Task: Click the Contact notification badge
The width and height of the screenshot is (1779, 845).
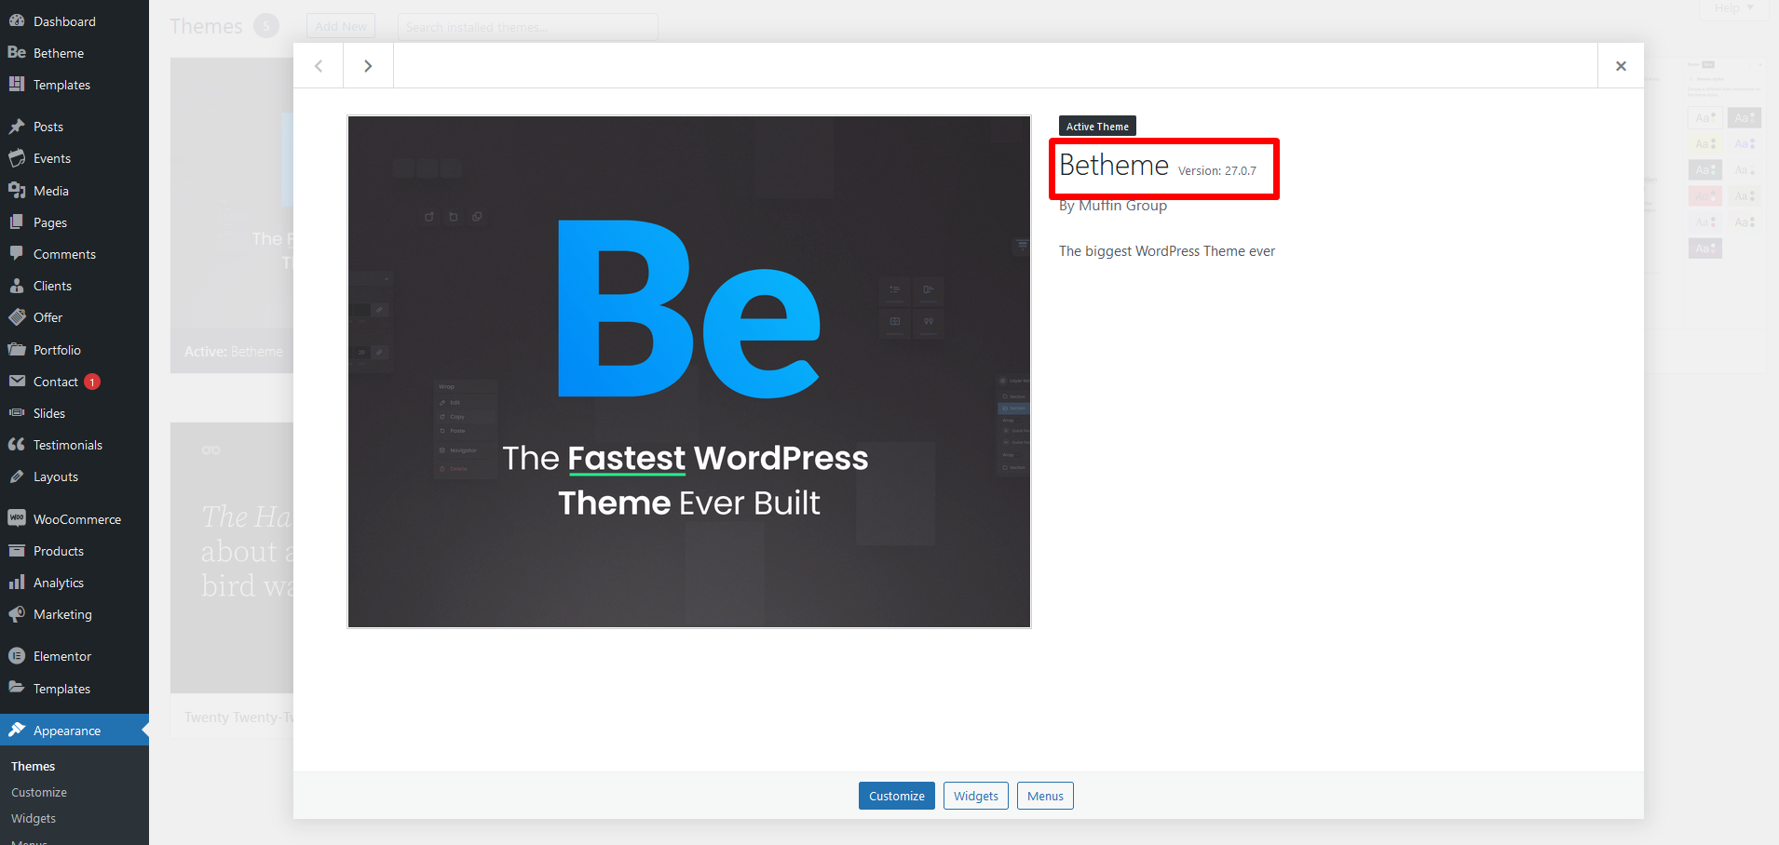Action: tap(92, 382)
